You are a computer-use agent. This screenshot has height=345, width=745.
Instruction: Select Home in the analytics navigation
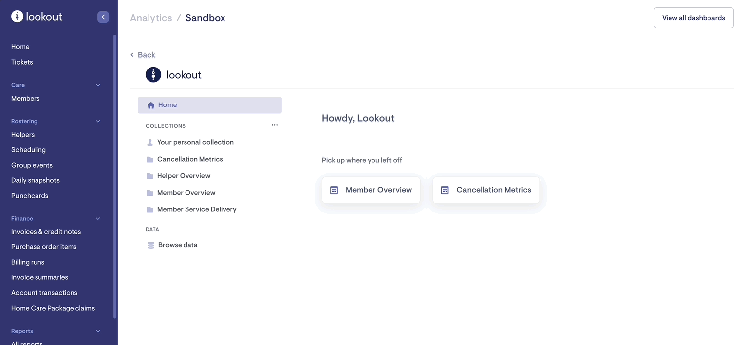point(209,105)
